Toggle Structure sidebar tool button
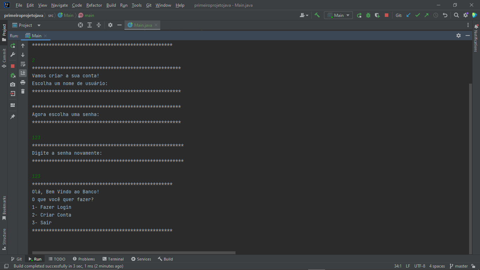The height and width of the screenshot is (270, 480). (x=4, y=239)
